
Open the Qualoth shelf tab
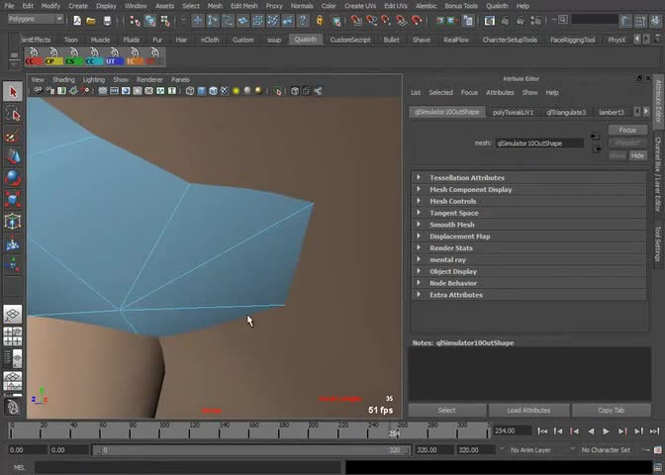coord(306,40)
